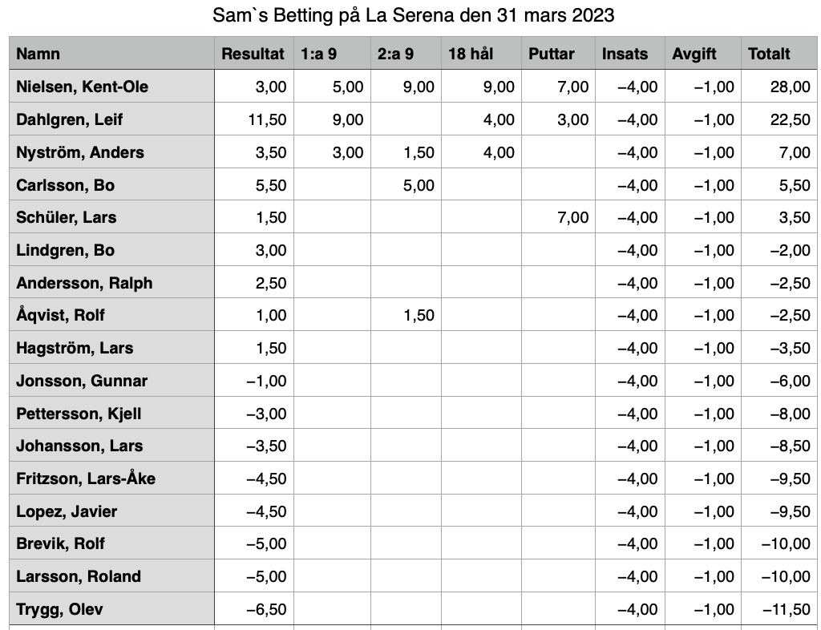The height and width of the screenshot is (630, 821).
Task: Select the 2:a 9 column header
Action: point(406,54)
